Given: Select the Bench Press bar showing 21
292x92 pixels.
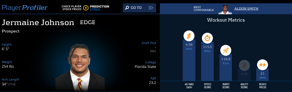Looking at the screenshot, I should coord(262,75).
